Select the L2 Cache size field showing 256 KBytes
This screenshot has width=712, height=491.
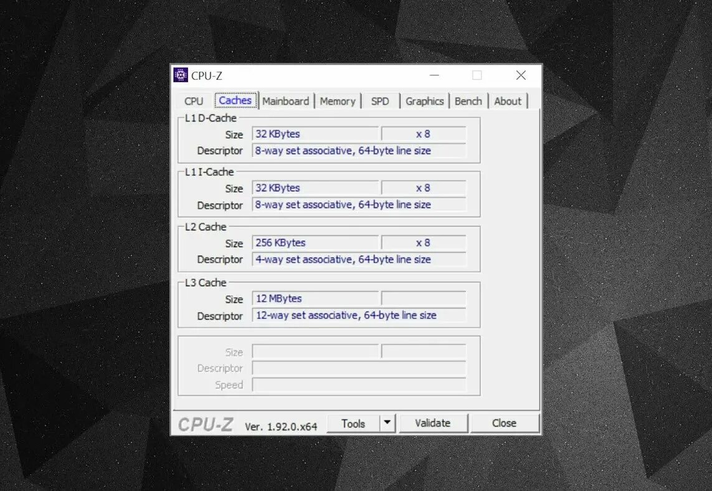315,242
